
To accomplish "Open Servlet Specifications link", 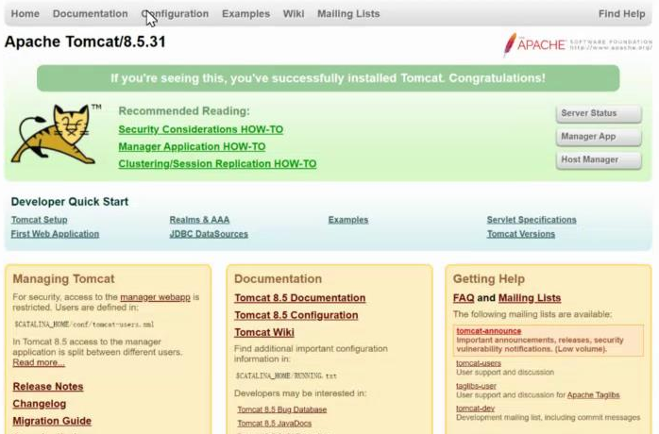I will [532, 220].
